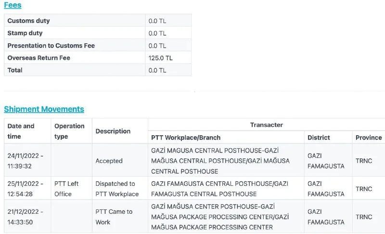Viewport: 385px width, 234px height.
Task: Click the Transacter group header
Action: pyautogui.click(x=266, y=125)
